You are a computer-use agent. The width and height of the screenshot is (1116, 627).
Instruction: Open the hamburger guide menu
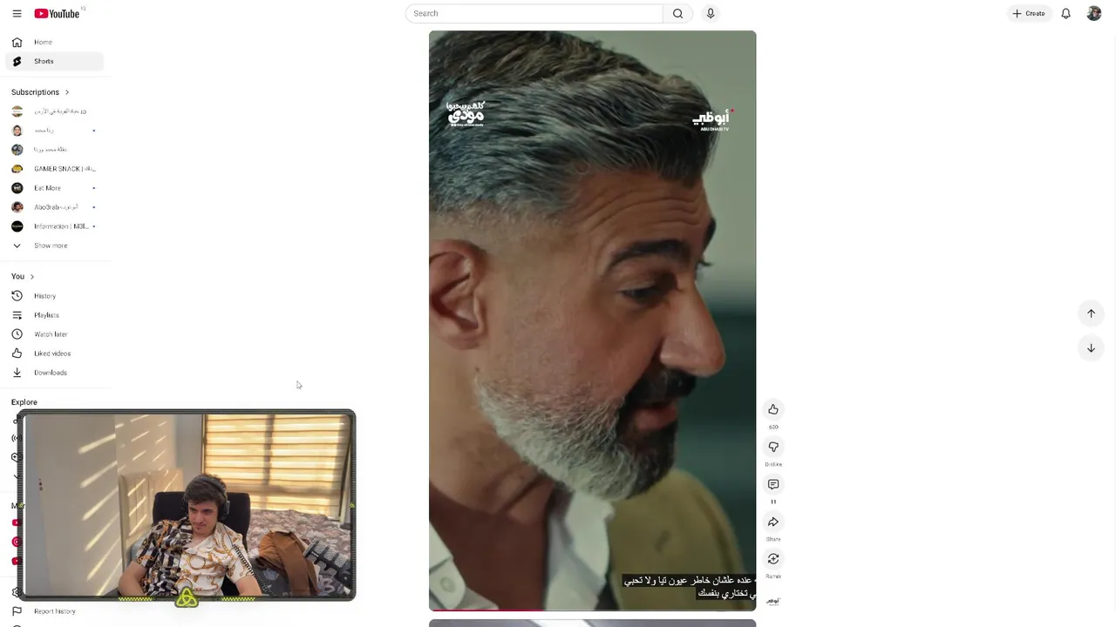[17, 13]
